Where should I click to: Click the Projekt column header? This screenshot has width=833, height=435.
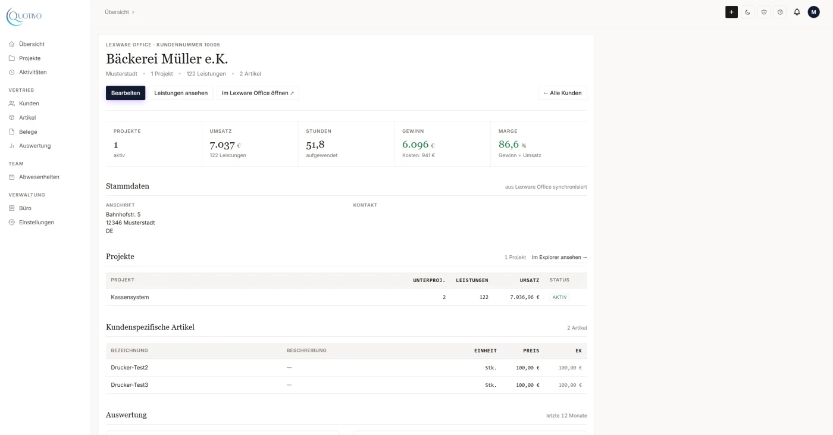pos(123,280)
